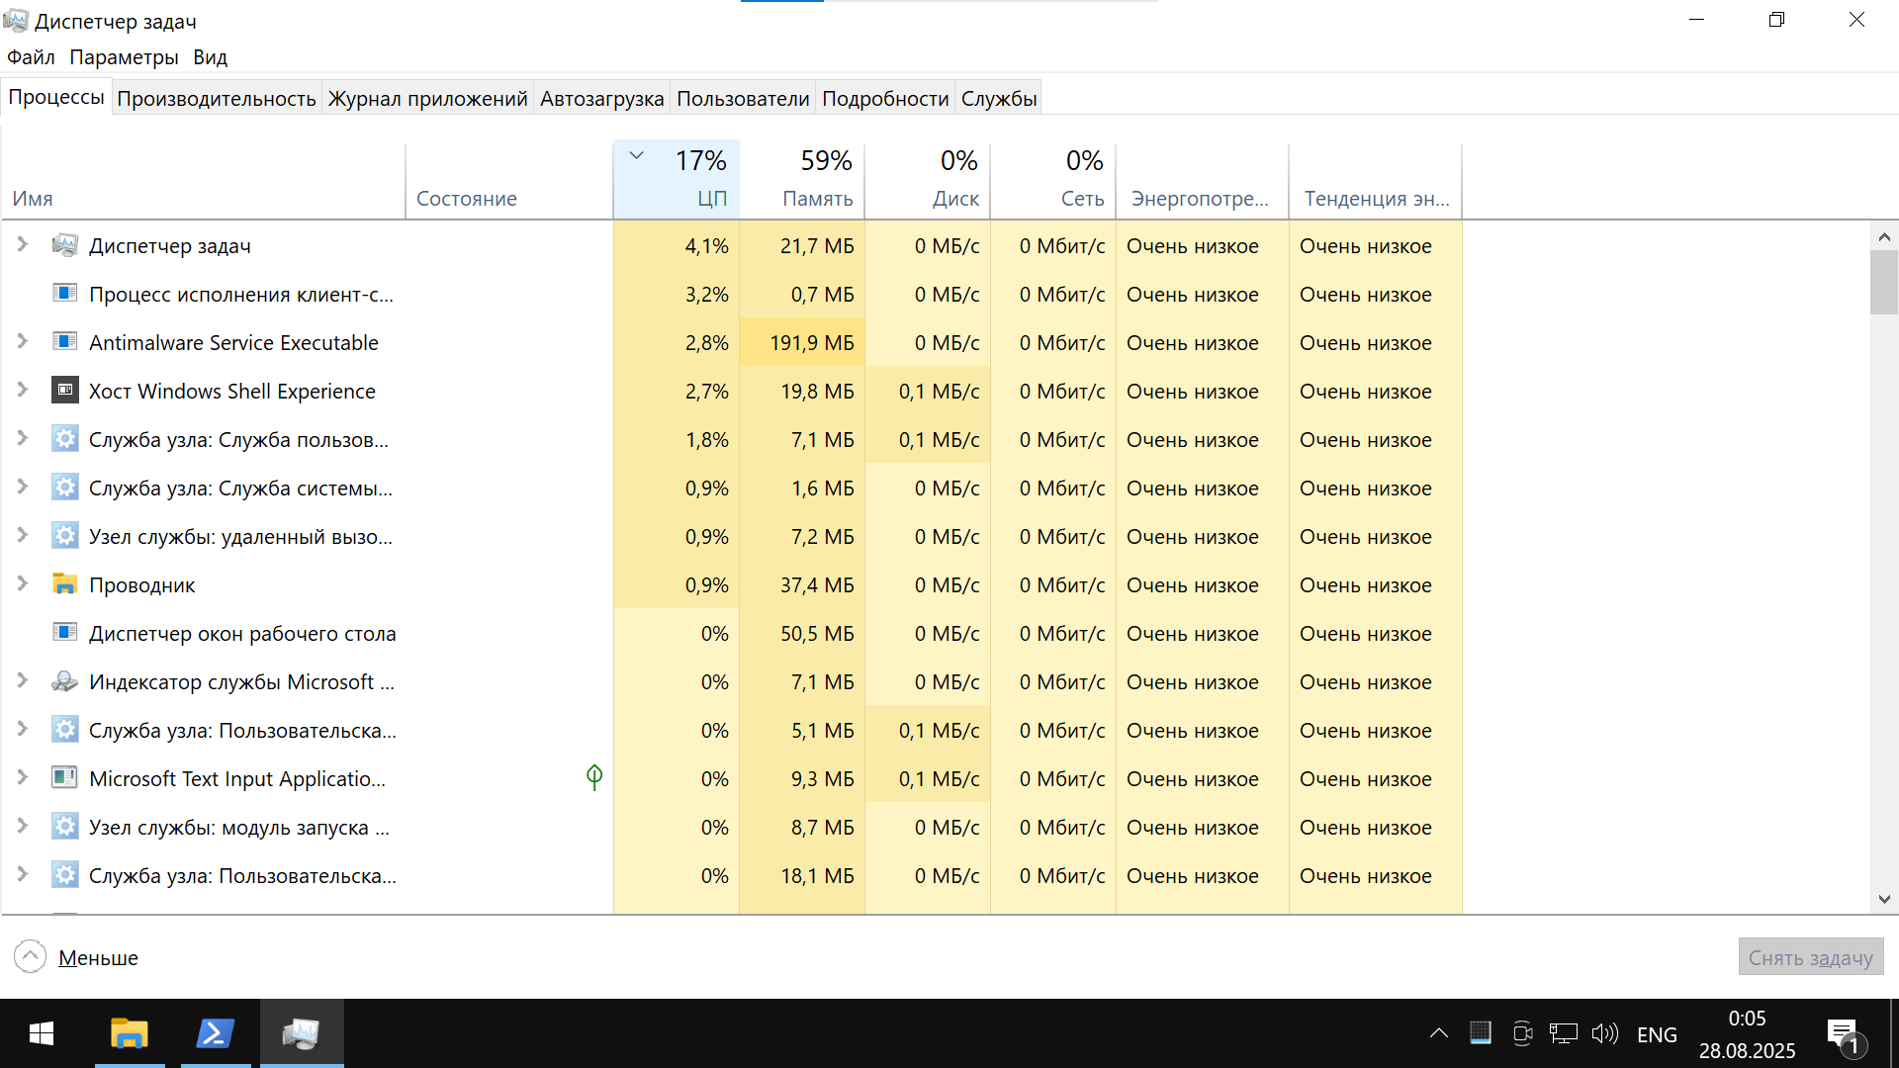Screen dimensions: 1899x1068
Task: Switch to the Производительность tab
Action: pos(216,98)
